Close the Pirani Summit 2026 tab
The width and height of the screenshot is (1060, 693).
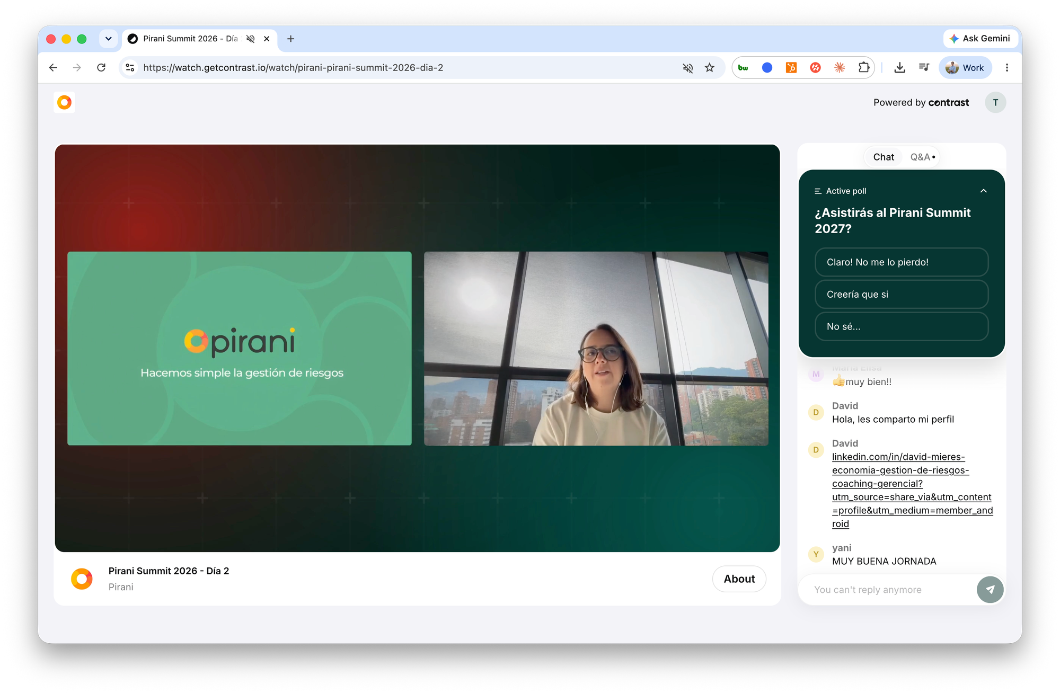267,39
